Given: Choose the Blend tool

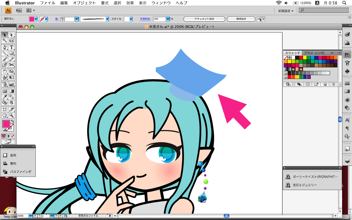Looking at the screenshot, I should click(12, 97).
